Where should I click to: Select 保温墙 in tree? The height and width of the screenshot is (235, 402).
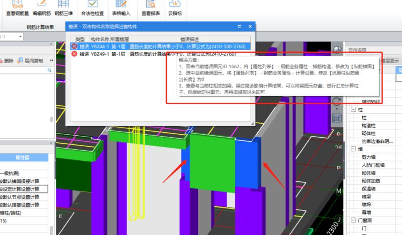[x=368, y=189]
